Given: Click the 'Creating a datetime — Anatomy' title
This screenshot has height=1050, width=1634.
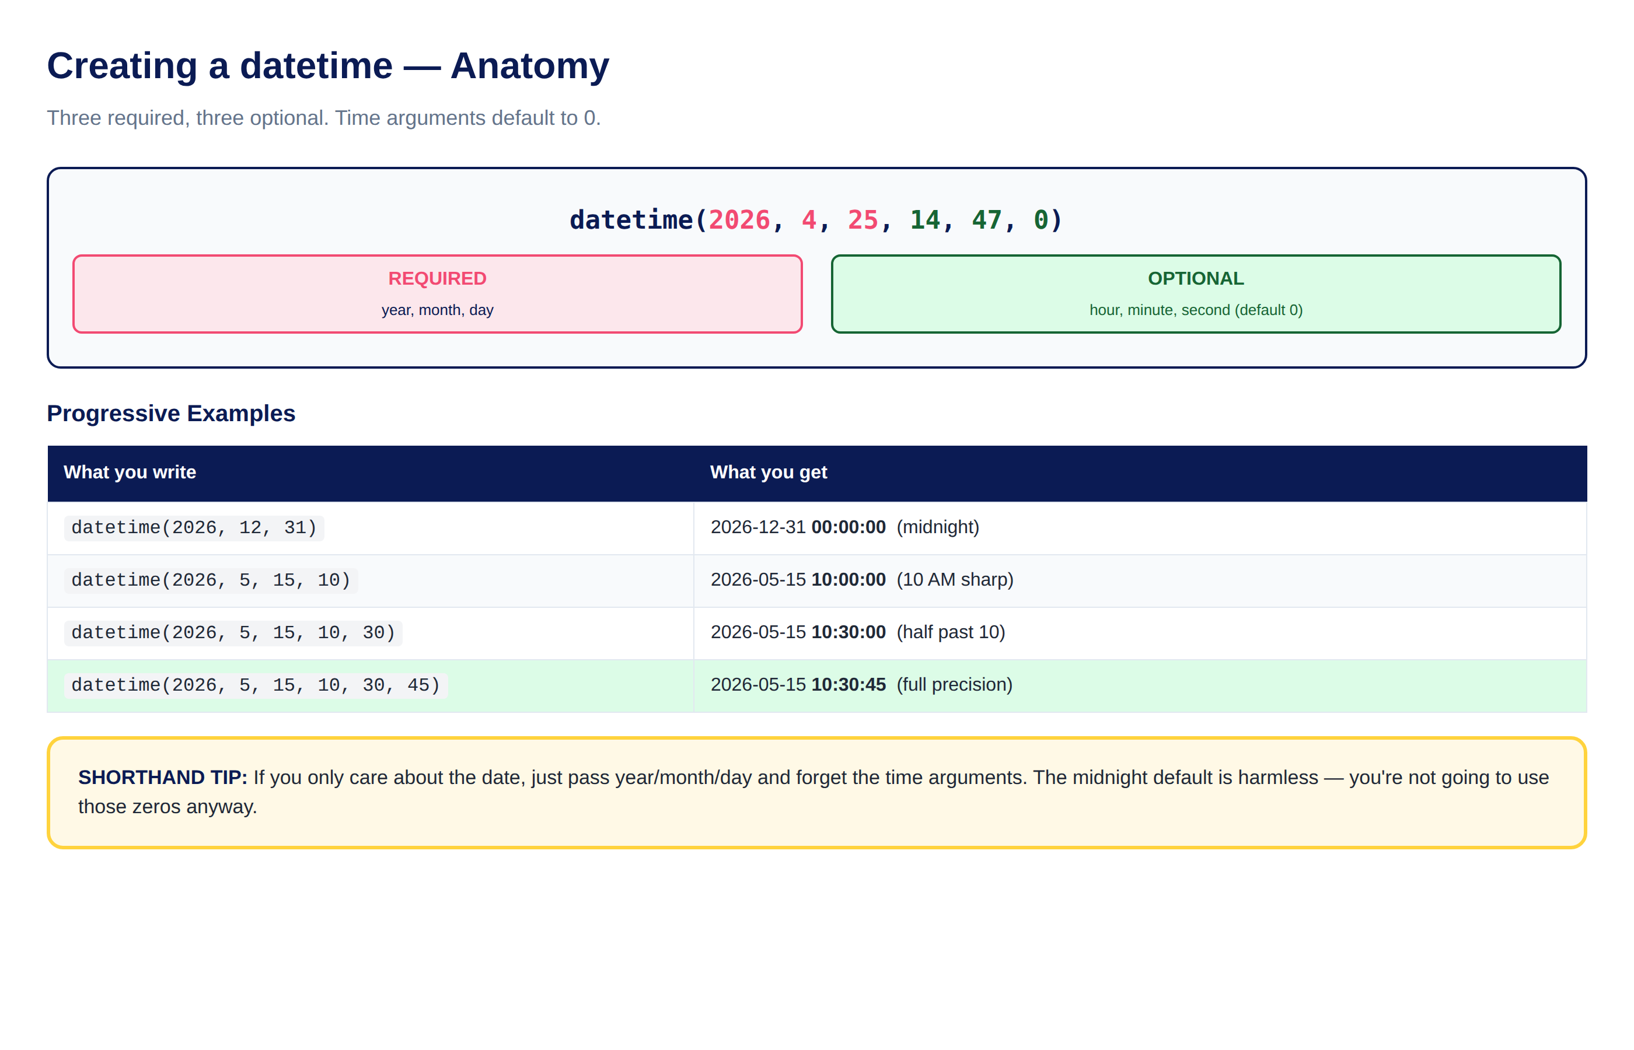Looking at the screenshot, I should (x=328, y=66).
